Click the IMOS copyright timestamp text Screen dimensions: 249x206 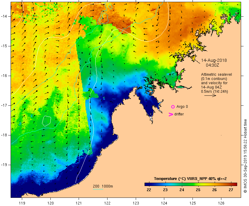pyautogui.click(x=245, y=156)
